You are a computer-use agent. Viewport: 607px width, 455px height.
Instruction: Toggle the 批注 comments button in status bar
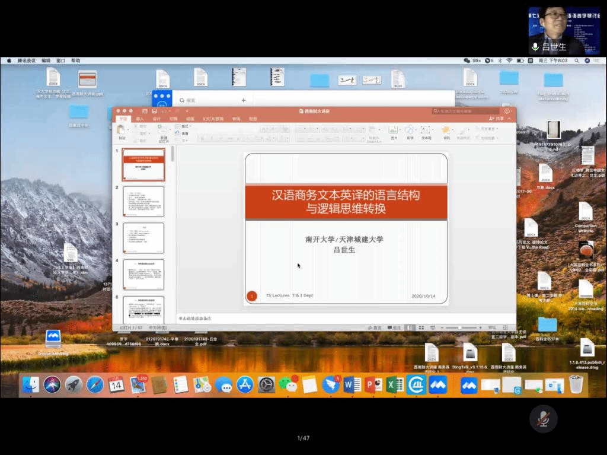[x=394, y=328]
